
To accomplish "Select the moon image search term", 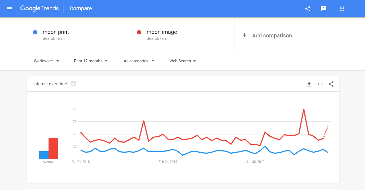I will (162, 32).
